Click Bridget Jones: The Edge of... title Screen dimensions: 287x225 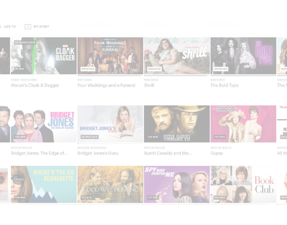click(x=39, y=153)
